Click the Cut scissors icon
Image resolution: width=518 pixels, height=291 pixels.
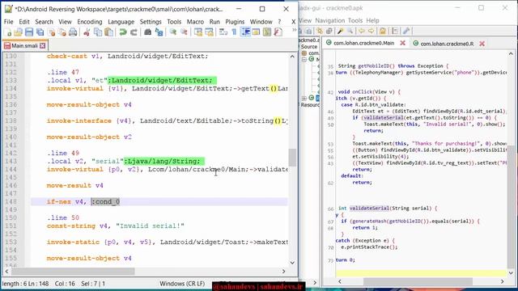(87, 32)
